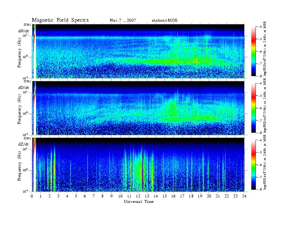
Task: Click the log(PSD) scale title beside dD/dt panel
Action: point(265,106)
